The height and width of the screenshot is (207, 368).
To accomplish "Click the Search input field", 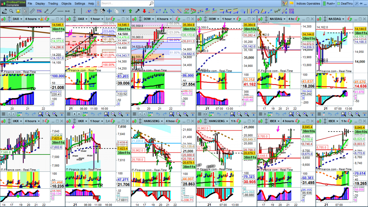I will click(126, 3).
